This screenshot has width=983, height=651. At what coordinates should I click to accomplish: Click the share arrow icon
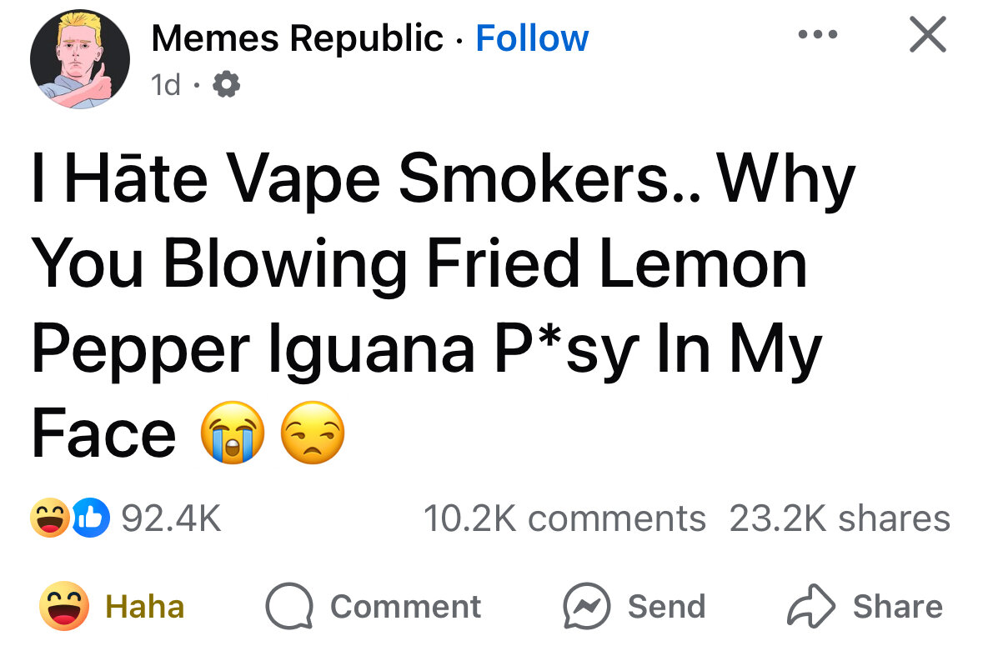(811, 606)
